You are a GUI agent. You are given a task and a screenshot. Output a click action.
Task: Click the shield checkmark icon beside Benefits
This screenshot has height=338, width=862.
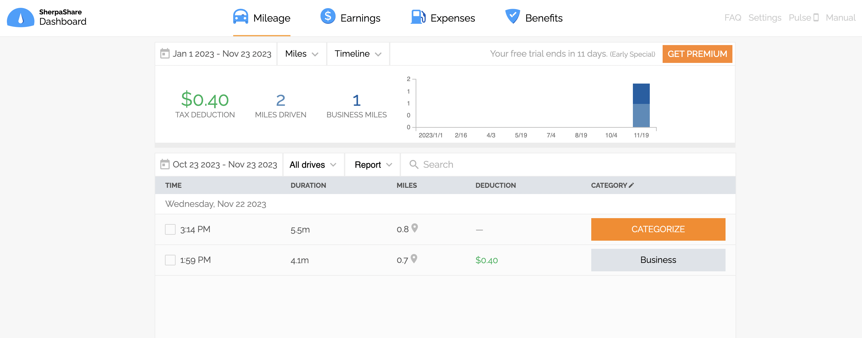pos(512,16)
